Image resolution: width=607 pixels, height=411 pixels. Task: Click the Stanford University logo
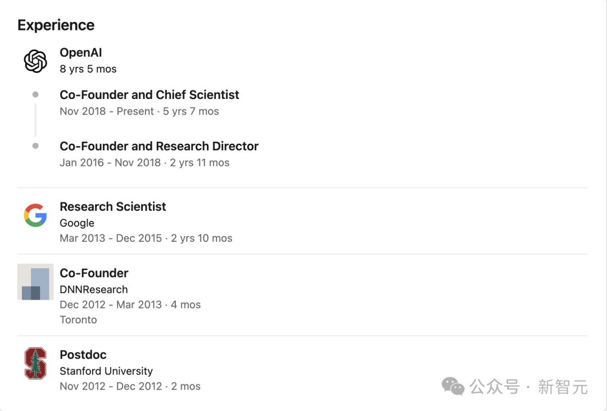(35, 363)
